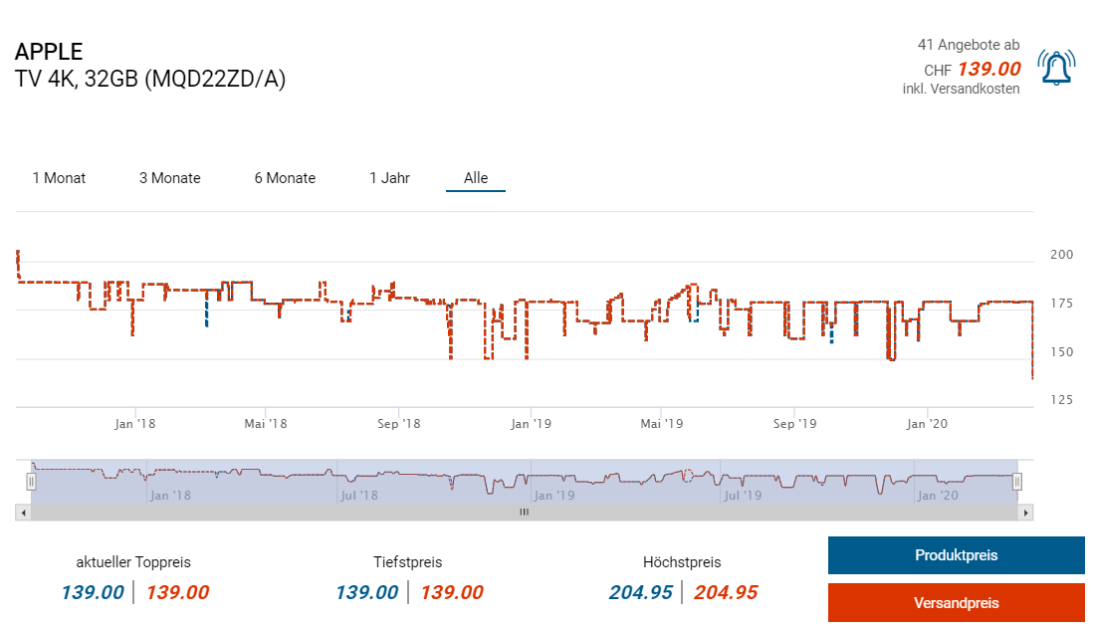Toggle the Versandpreis series button
Viewport: 1094px width, 628px height.
click(956, 602)
